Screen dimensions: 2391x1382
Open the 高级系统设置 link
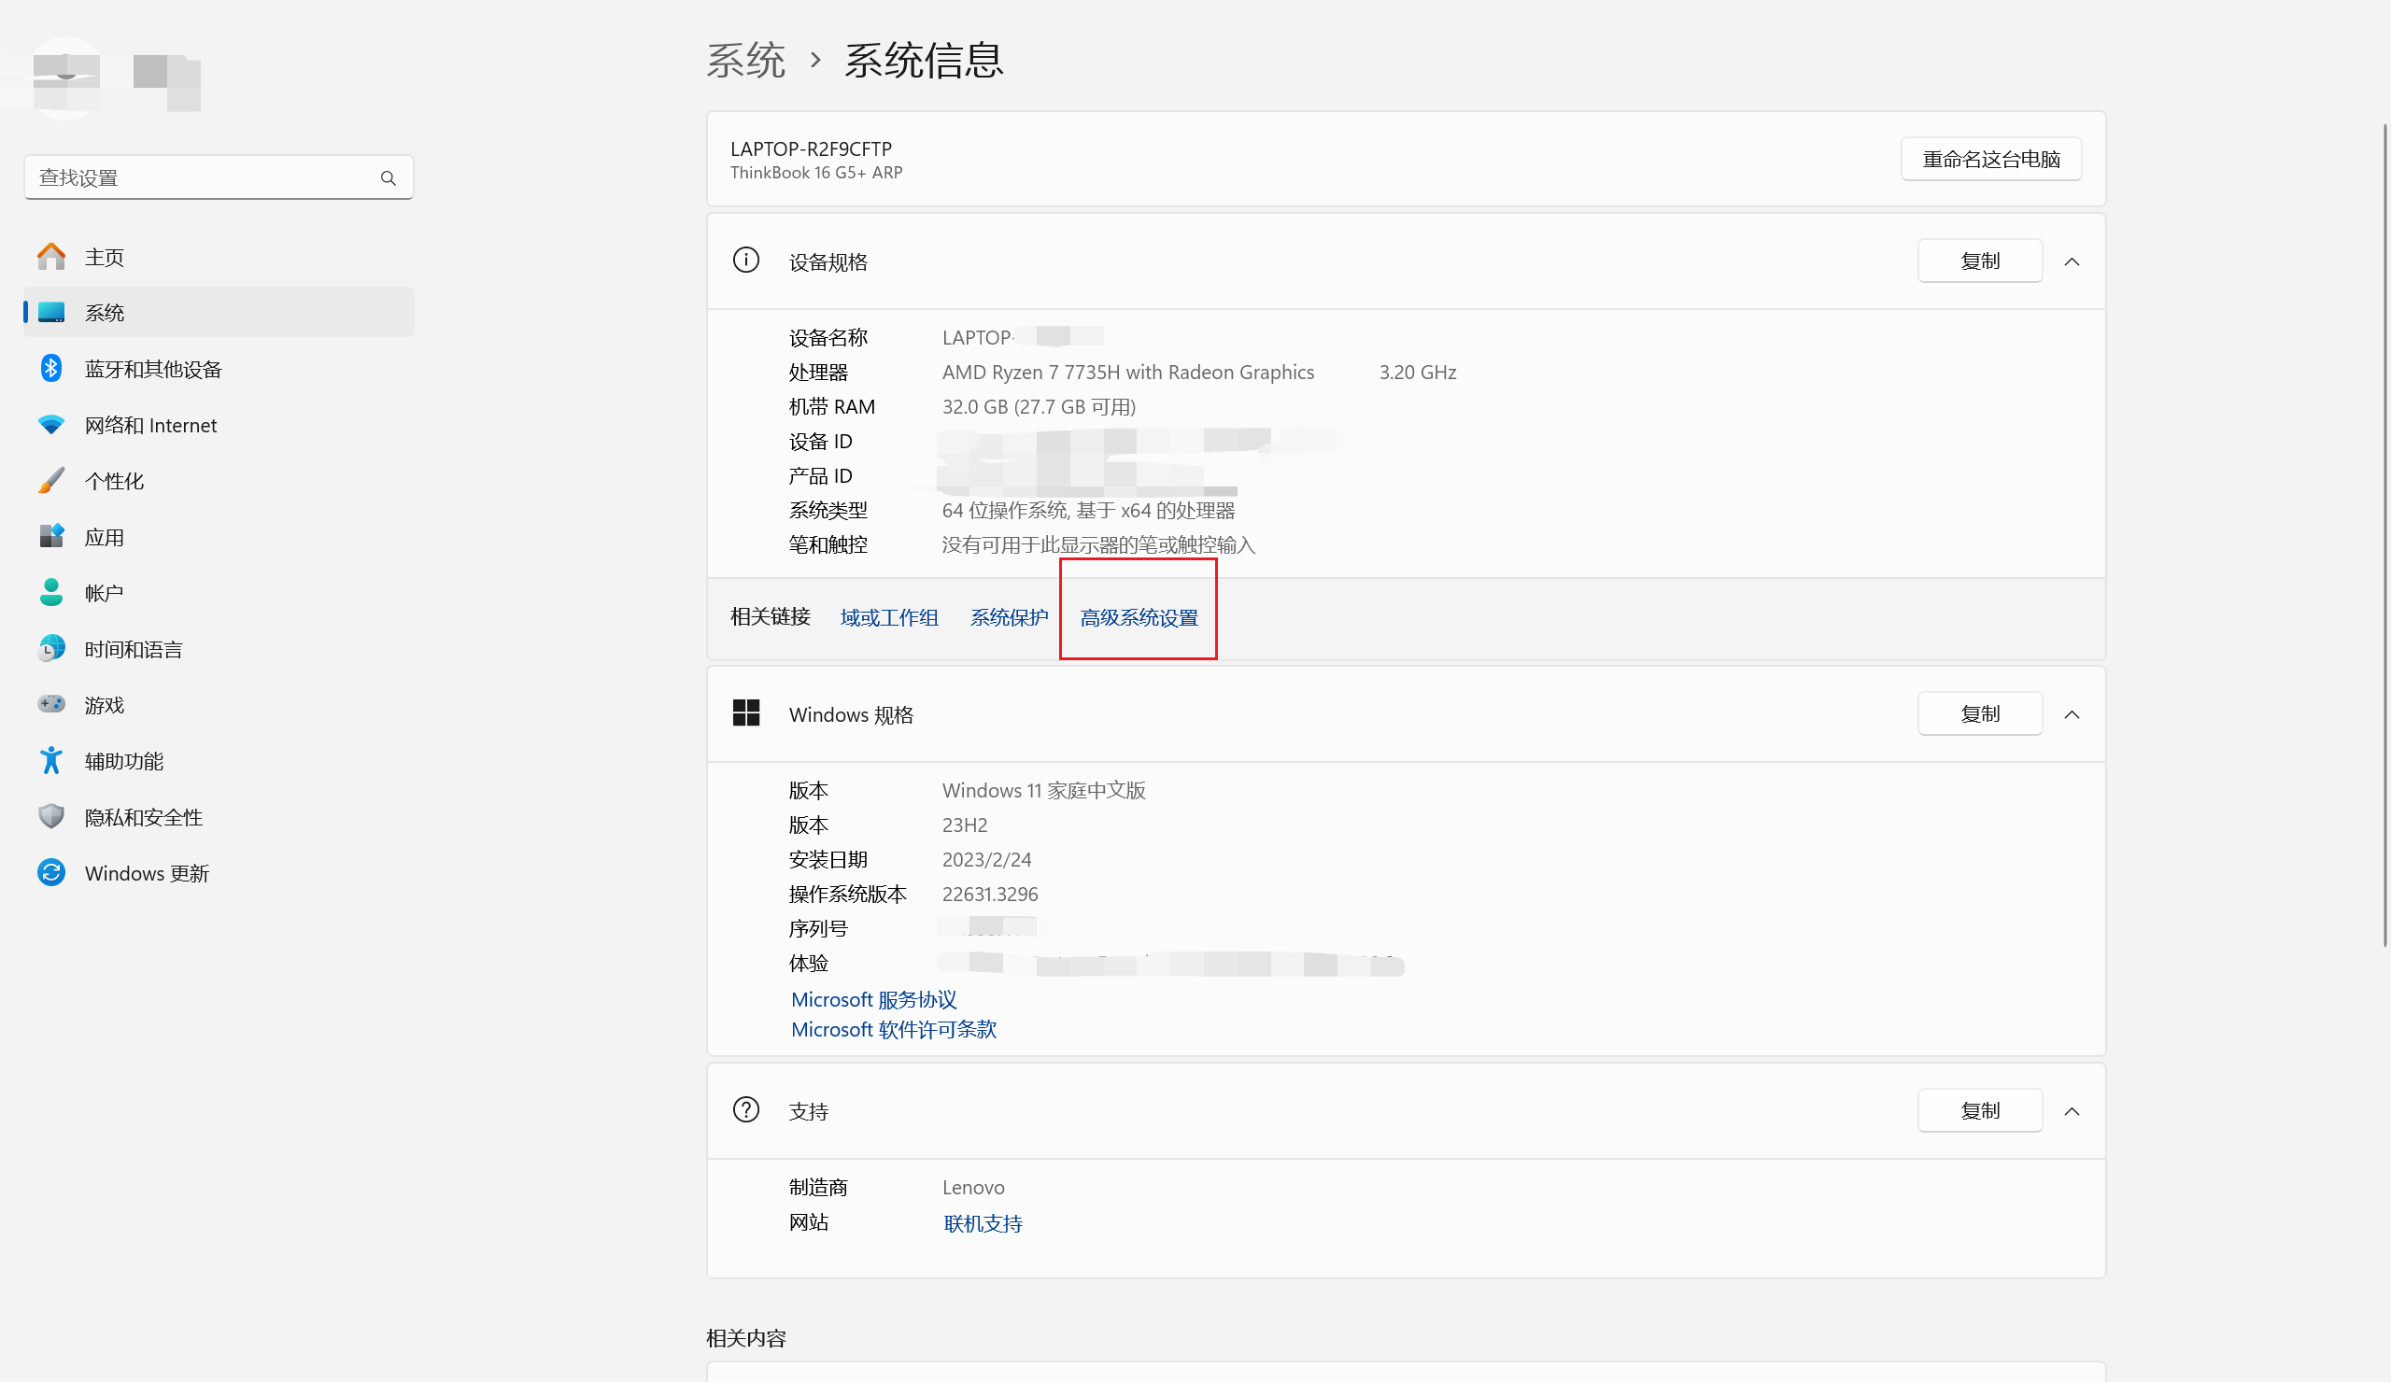tap(1139, 617)
